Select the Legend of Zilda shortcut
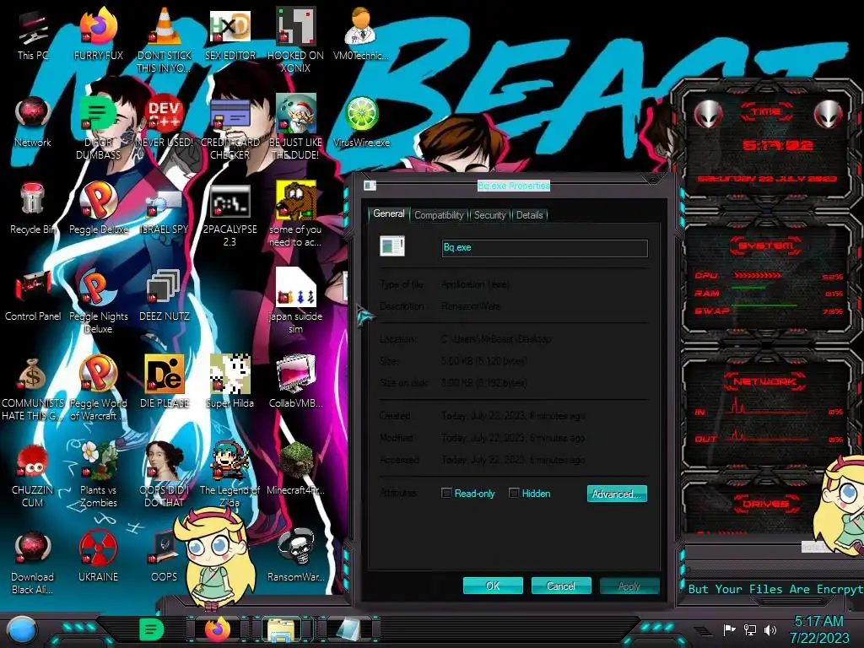864x648 pixels. point(230,475)
